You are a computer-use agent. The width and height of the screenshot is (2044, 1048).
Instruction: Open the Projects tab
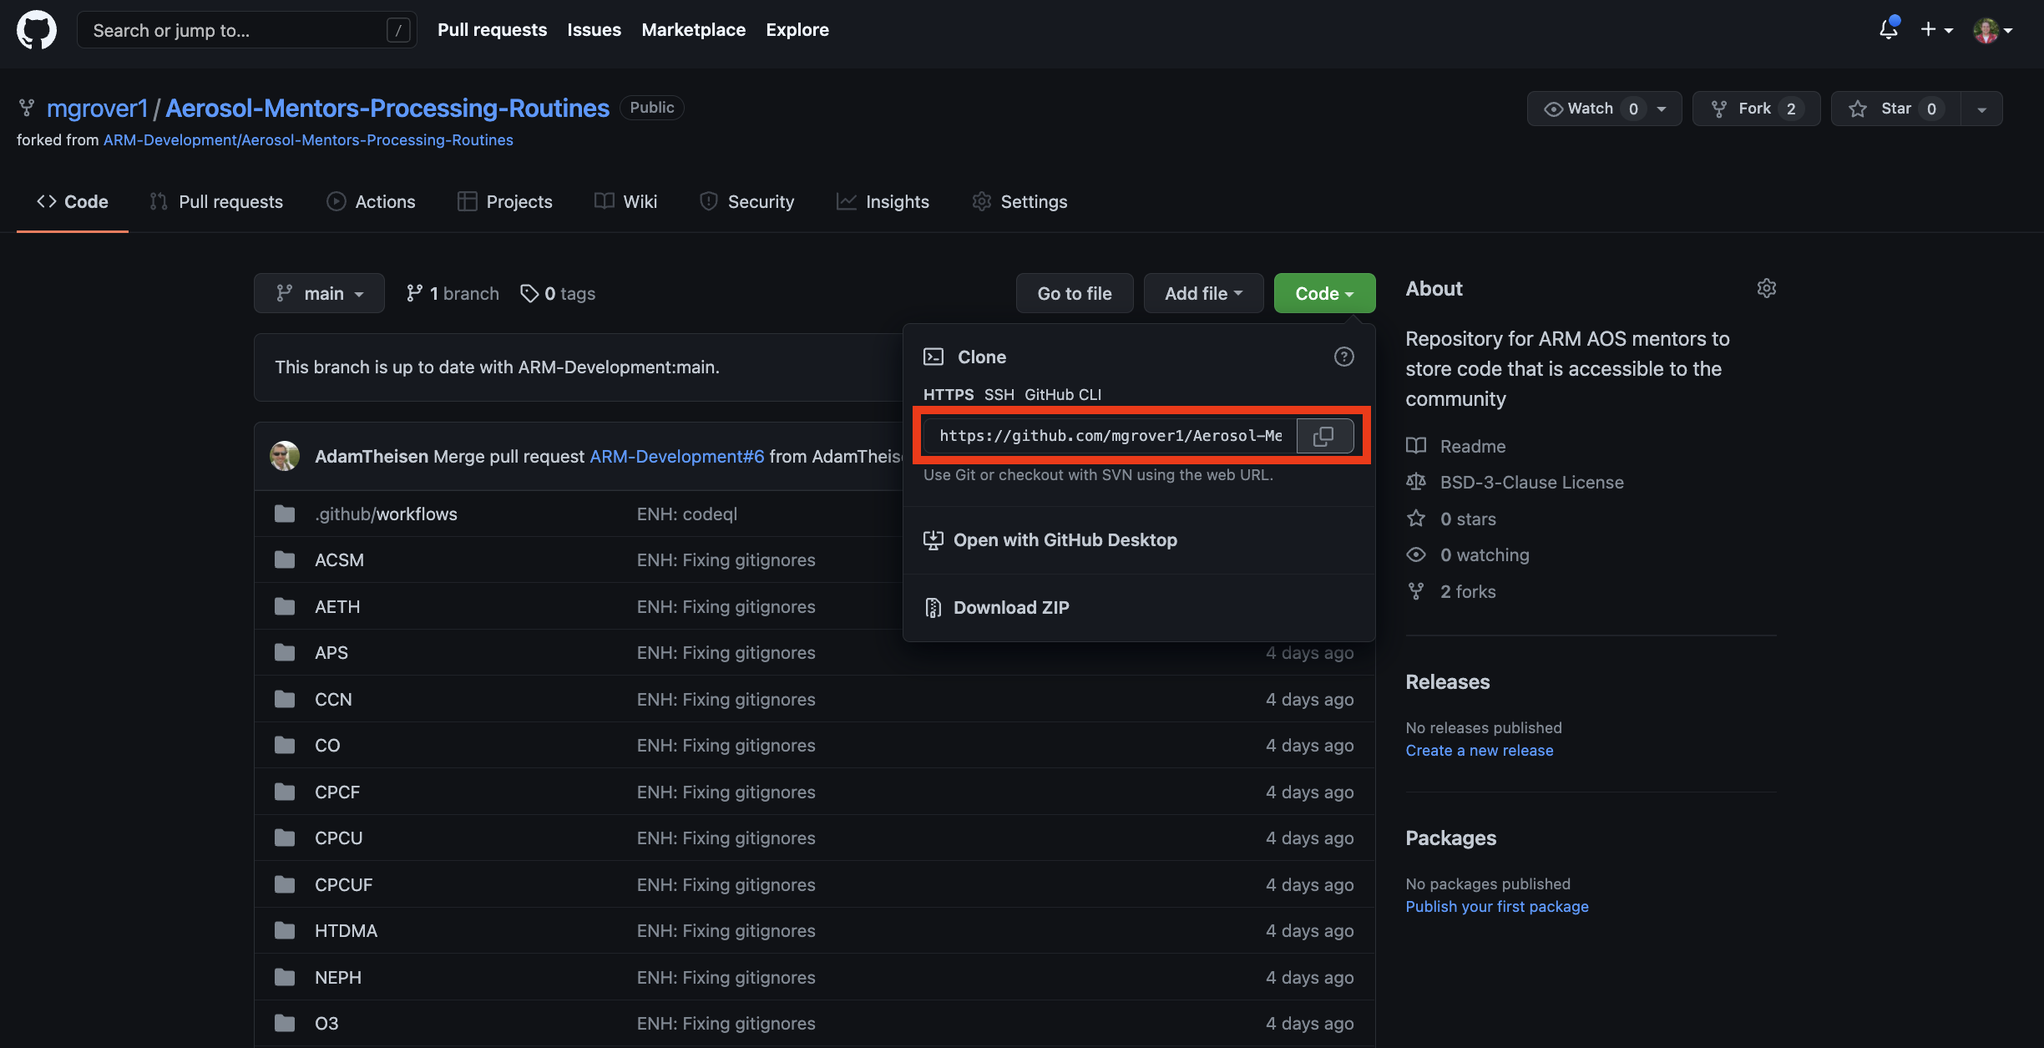pyautogui.click(x=505, y=201)
